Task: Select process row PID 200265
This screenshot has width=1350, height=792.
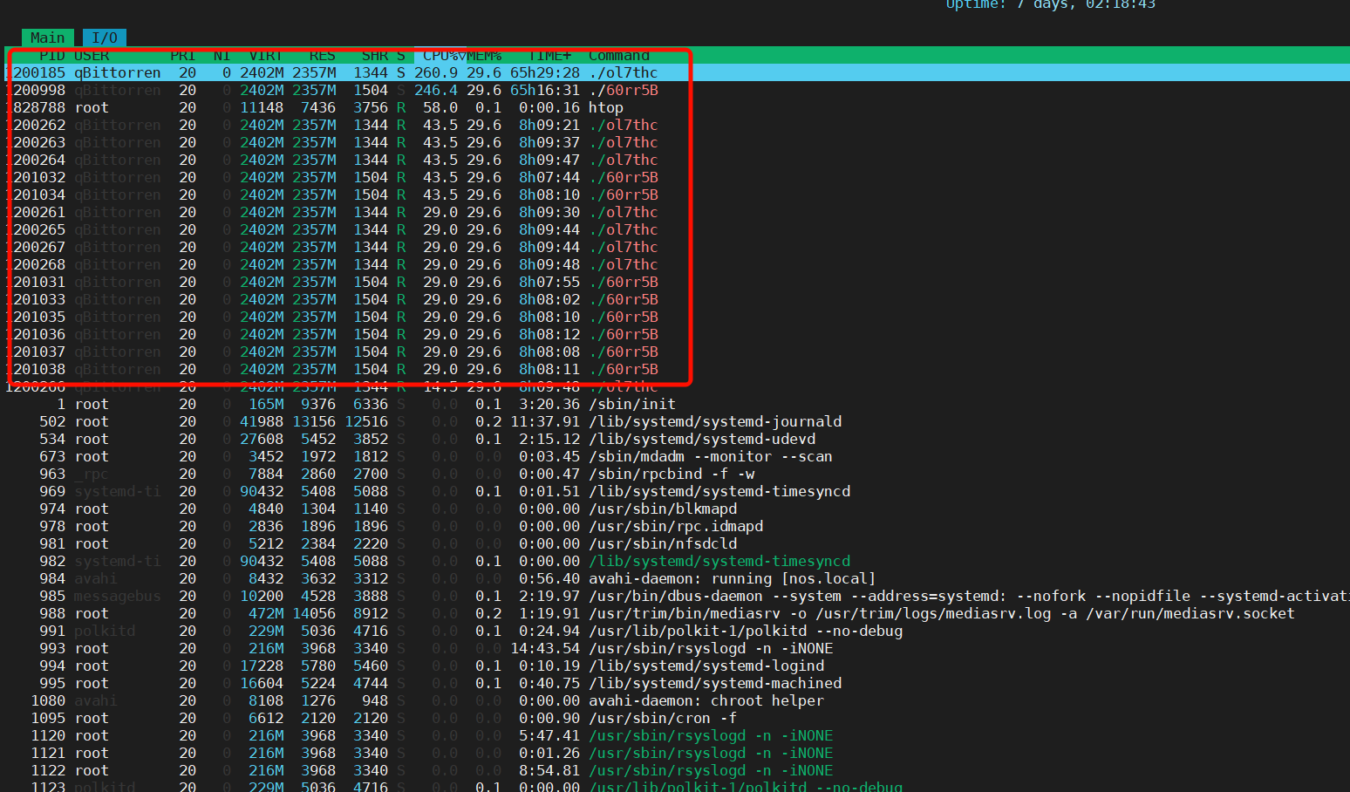Action: [677, 229]
